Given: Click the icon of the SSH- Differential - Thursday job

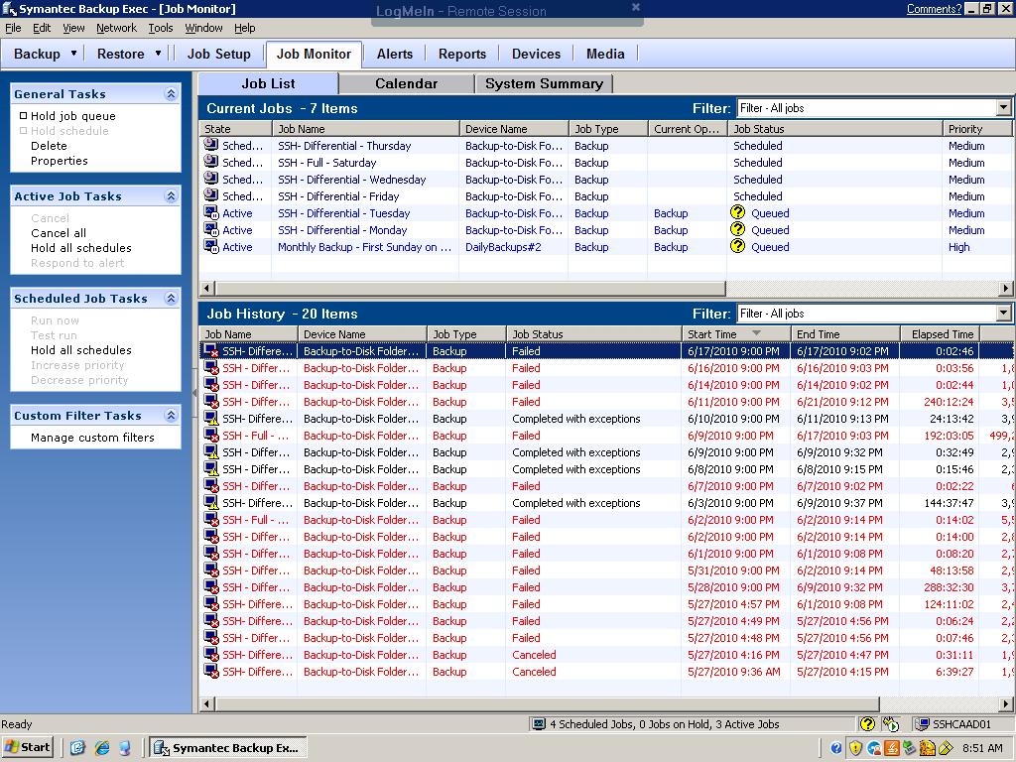Looking at the screenshot, I should [210, 145].
